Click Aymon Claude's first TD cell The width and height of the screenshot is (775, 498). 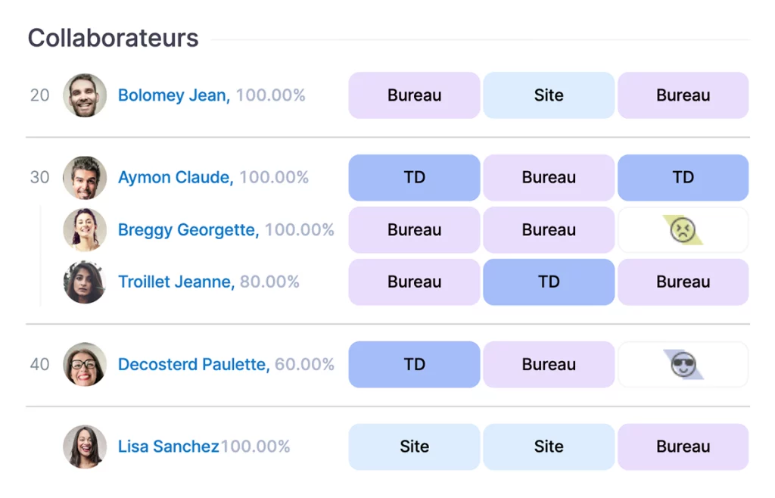(x=414, y=178)
